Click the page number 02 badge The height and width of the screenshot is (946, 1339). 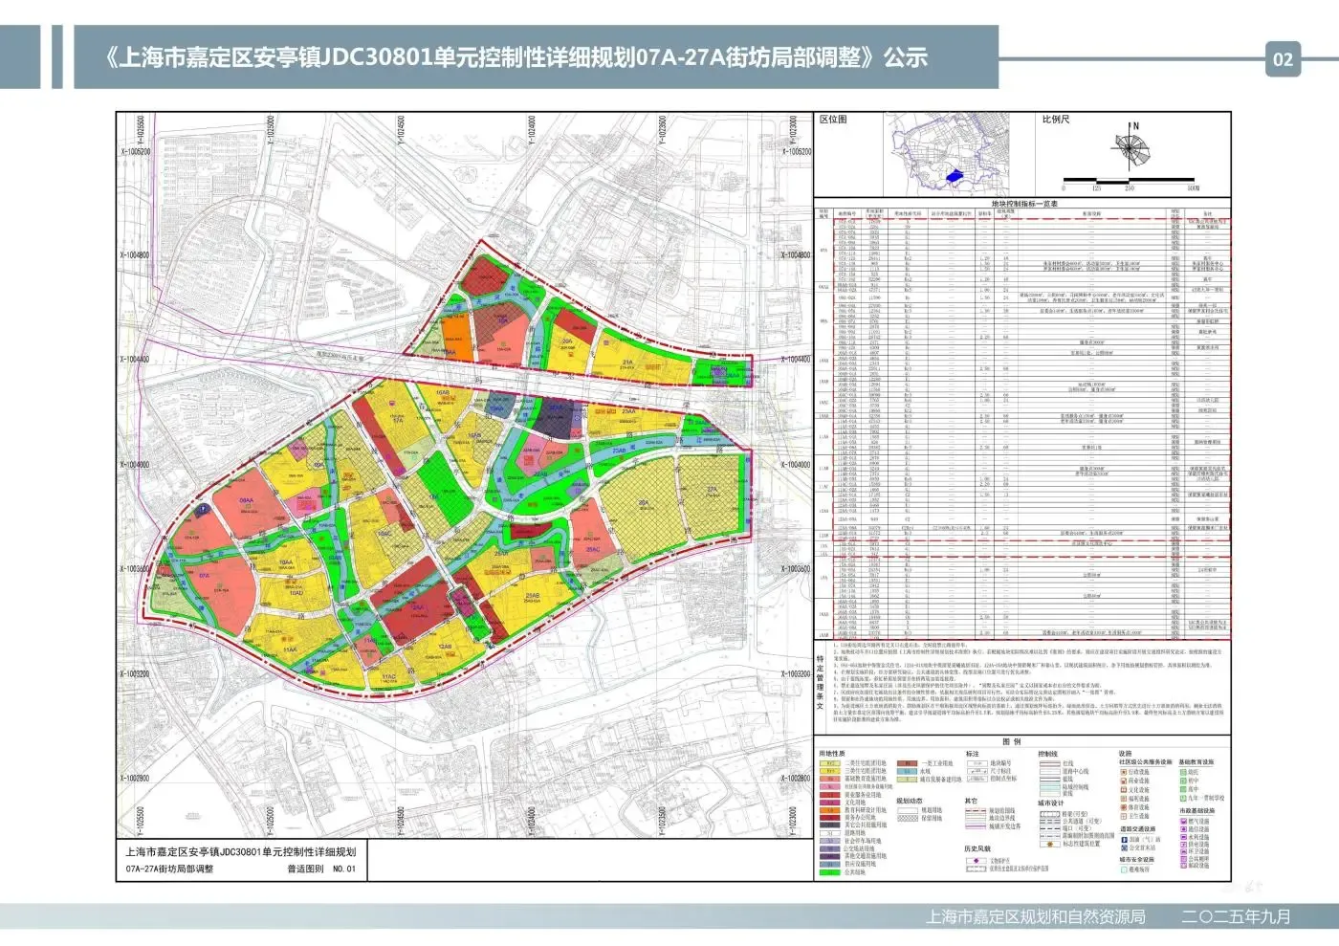1283,59
